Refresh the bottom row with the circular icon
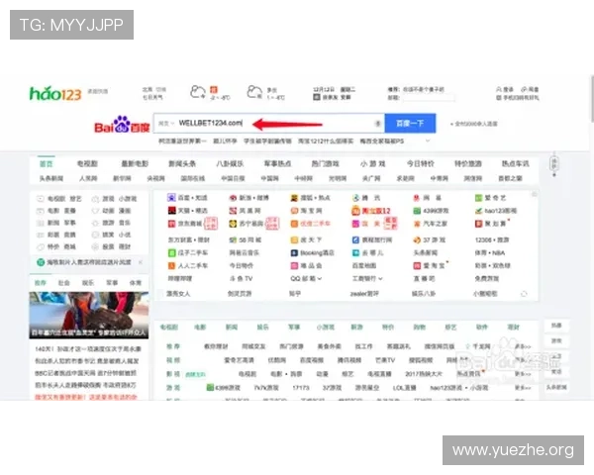 pyautogui.click(x=524, y=294)
